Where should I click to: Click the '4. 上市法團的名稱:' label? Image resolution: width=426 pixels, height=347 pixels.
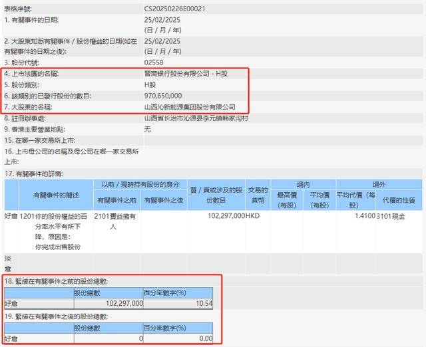pyautogui.click(x=31, y=74)
